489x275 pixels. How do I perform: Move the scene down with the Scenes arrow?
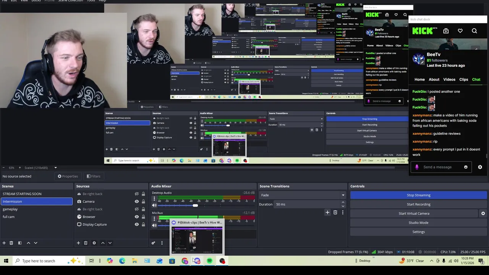coord(36,243)
